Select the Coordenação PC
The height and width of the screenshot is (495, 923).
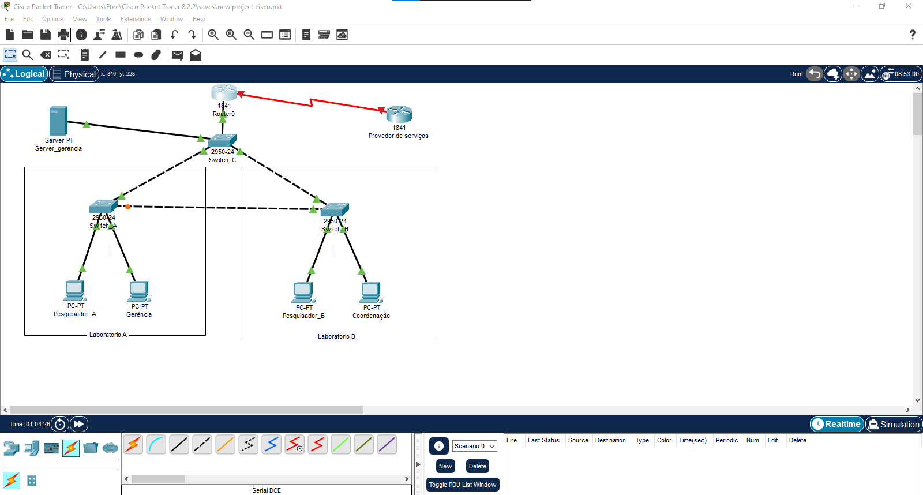click(x=371, y=292)
